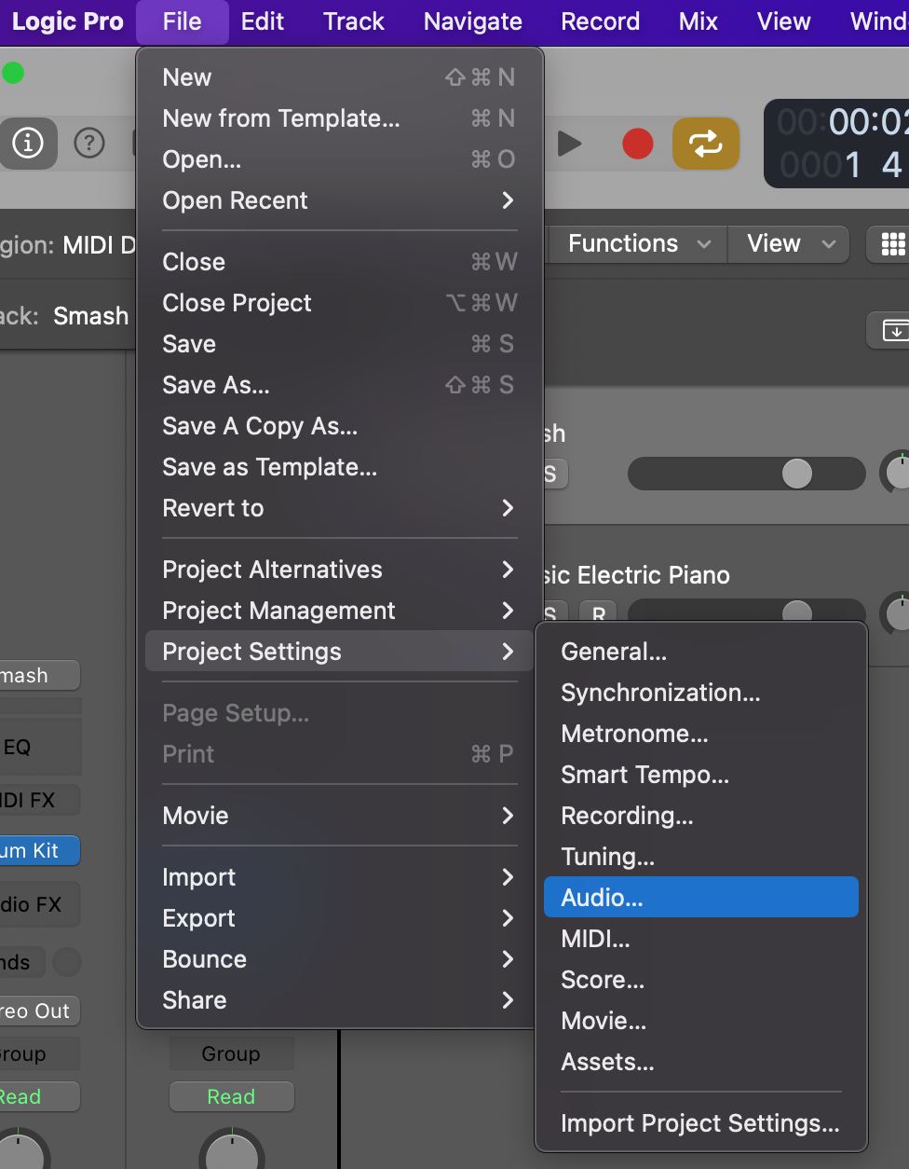Open the Functions dropdown menu
The height and width of the screenshot is (1169, 909).
[639, 244]
